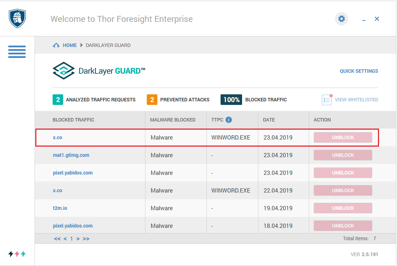Unblock x.co dated 22.04.2019
This screenshot has height=266, width=397.
click(343, 190)
